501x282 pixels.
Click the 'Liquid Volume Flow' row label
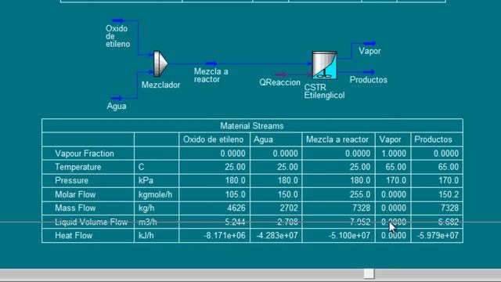click(x=91, y=222)
